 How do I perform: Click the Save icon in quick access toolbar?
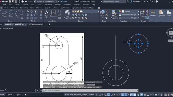10,2
